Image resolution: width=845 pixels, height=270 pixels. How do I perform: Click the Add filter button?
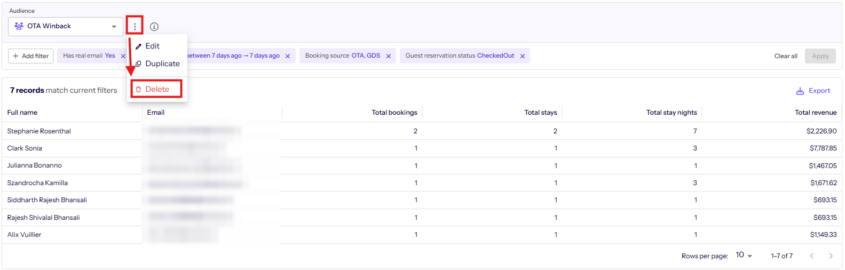point(31,56)
